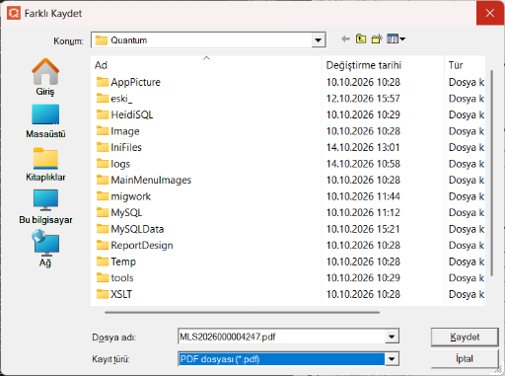
Task: Close the Farklı Kaydet dialog
Action: (x=490, y=13)
